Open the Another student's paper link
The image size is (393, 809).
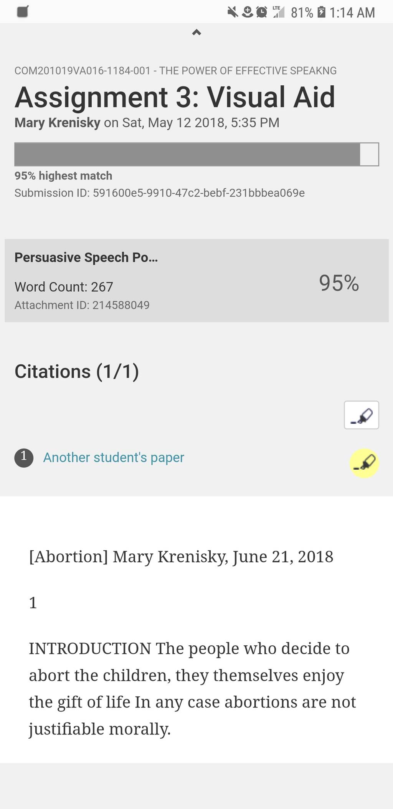click(x=114, y=457)
